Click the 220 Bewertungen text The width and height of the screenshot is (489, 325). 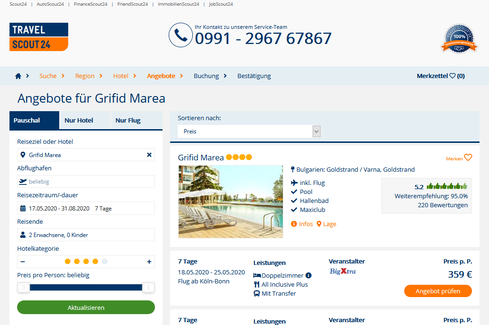(443, 205)
